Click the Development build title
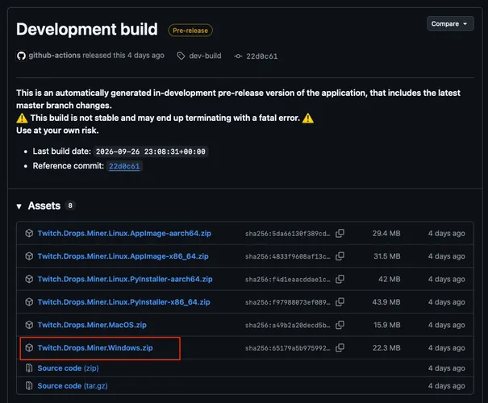Viewport: 488px width, 403px height. pos(87,29)
